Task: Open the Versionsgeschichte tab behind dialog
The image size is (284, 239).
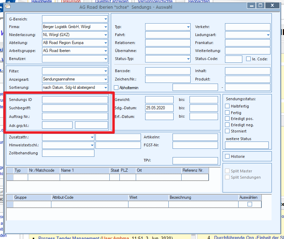Action: coord(155,1)
